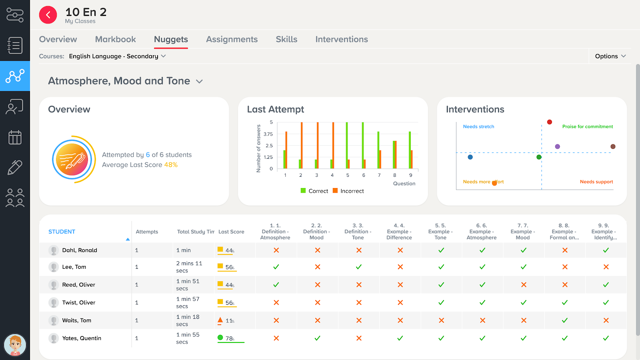This screenshot has width=640, height=360.
Task: Switch to the Interventions tab
Action: [342, 40]
